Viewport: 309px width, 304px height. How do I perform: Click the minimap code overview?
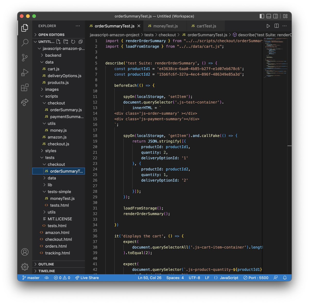[x=275, y=58]
